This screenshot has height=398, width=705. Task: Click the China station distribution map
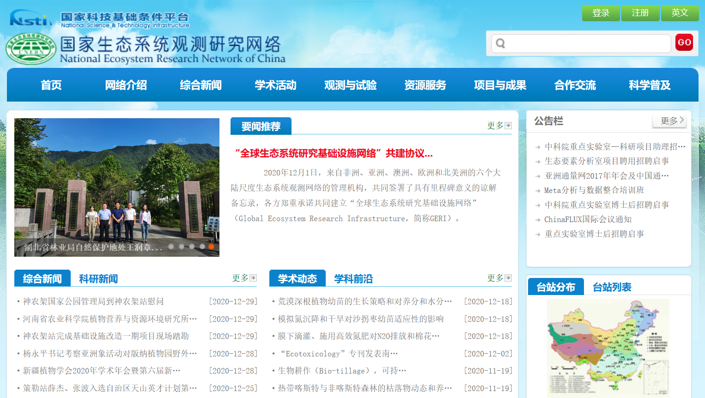click(608, 346)
